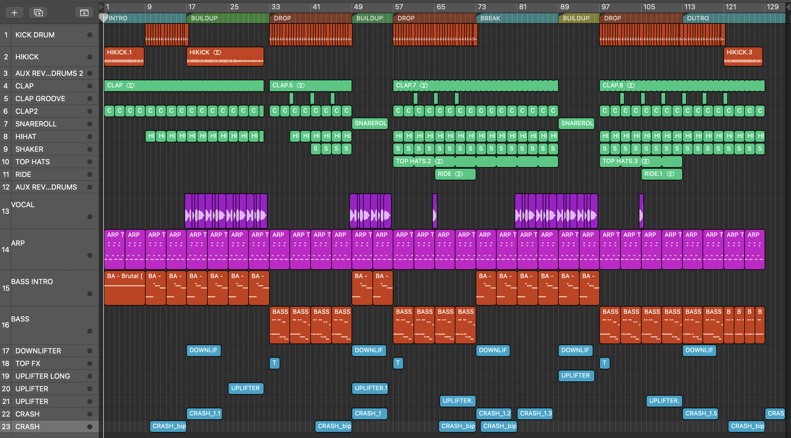Select the SNAREROL region before second drop
791x438 pixels.
tap(370, 123)
